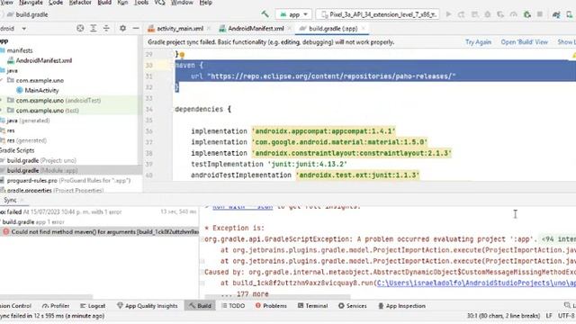Screen dimensions: 576x324
Task: Open the Build menu
Action: 104,3
